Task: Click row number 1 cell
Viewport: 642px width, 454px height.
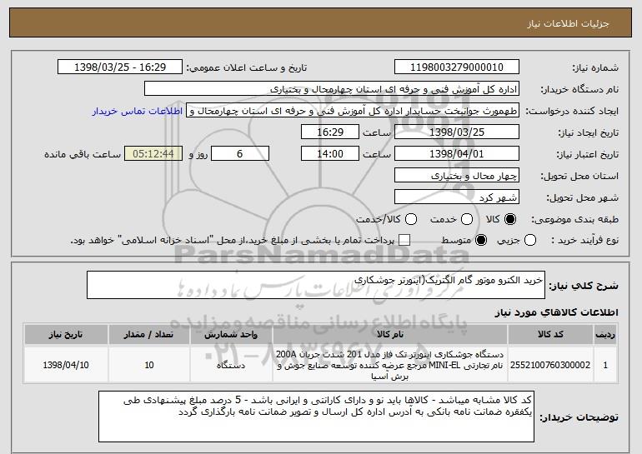Action: coord(605,365)
